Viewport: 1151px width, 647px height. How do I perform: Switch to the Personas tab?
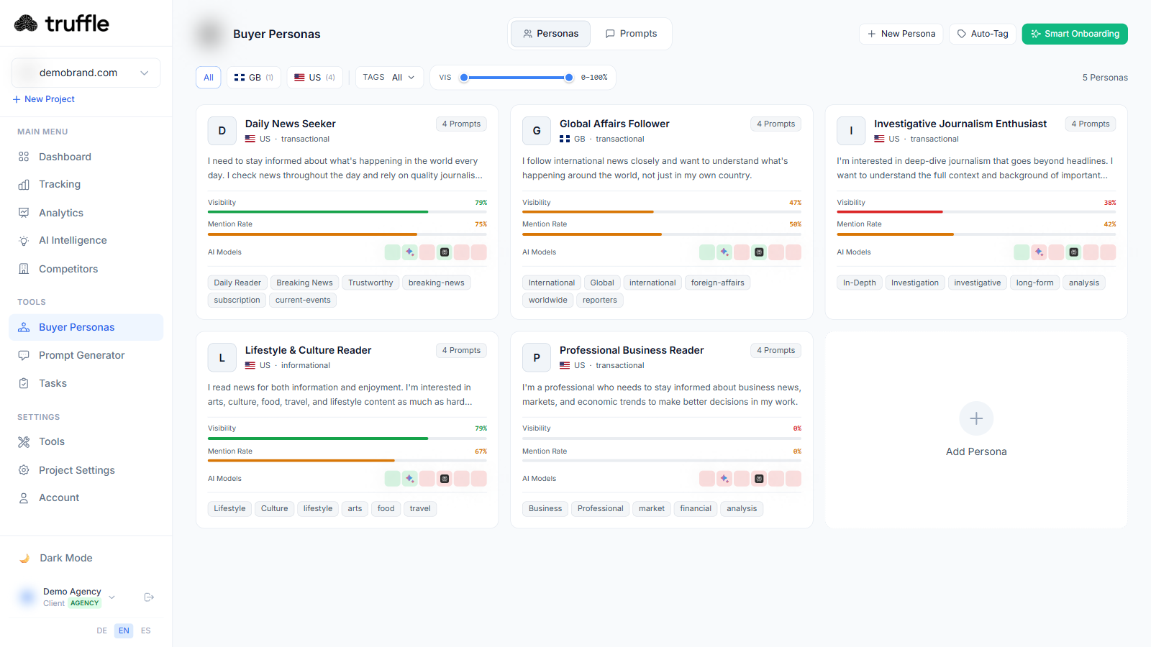coord(550,34)
